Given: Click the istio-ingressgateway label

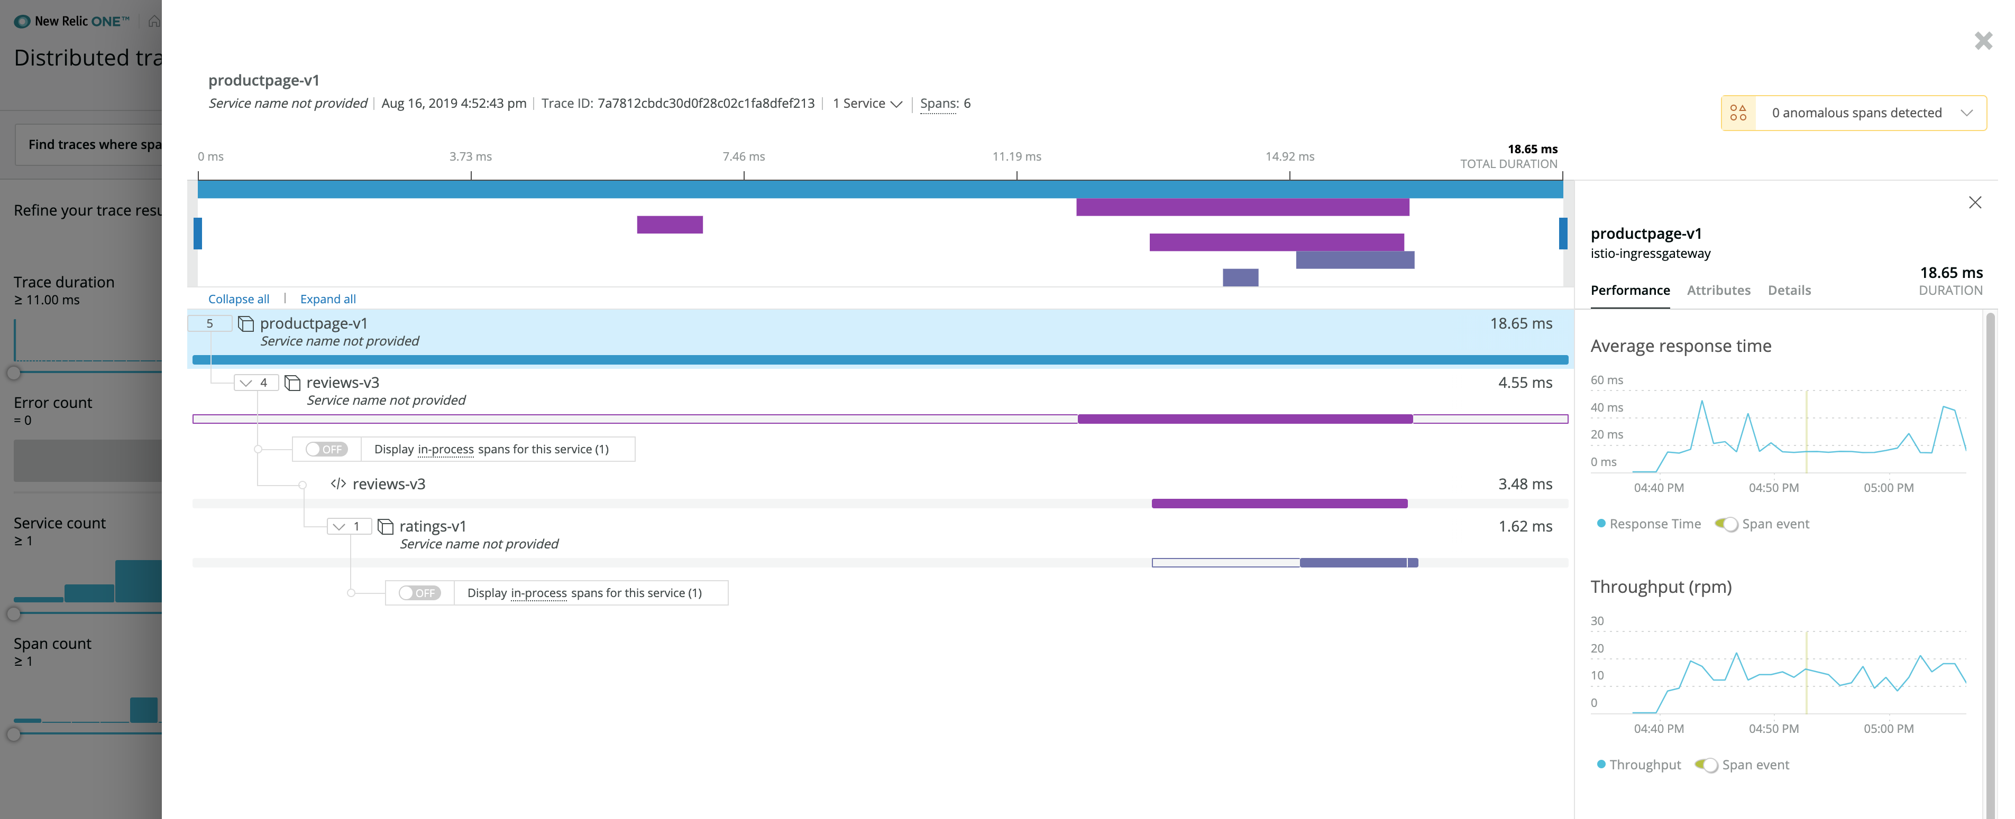Looking at the screenshot, I should point(1651,253).
